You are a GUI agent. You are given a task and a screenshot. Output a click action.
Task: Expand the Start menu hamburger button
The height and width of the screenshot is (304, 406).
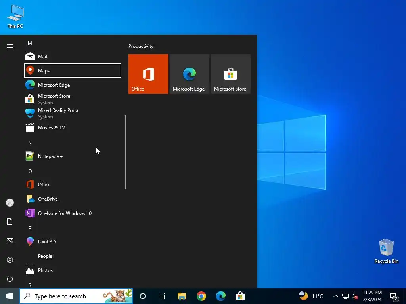10,46
